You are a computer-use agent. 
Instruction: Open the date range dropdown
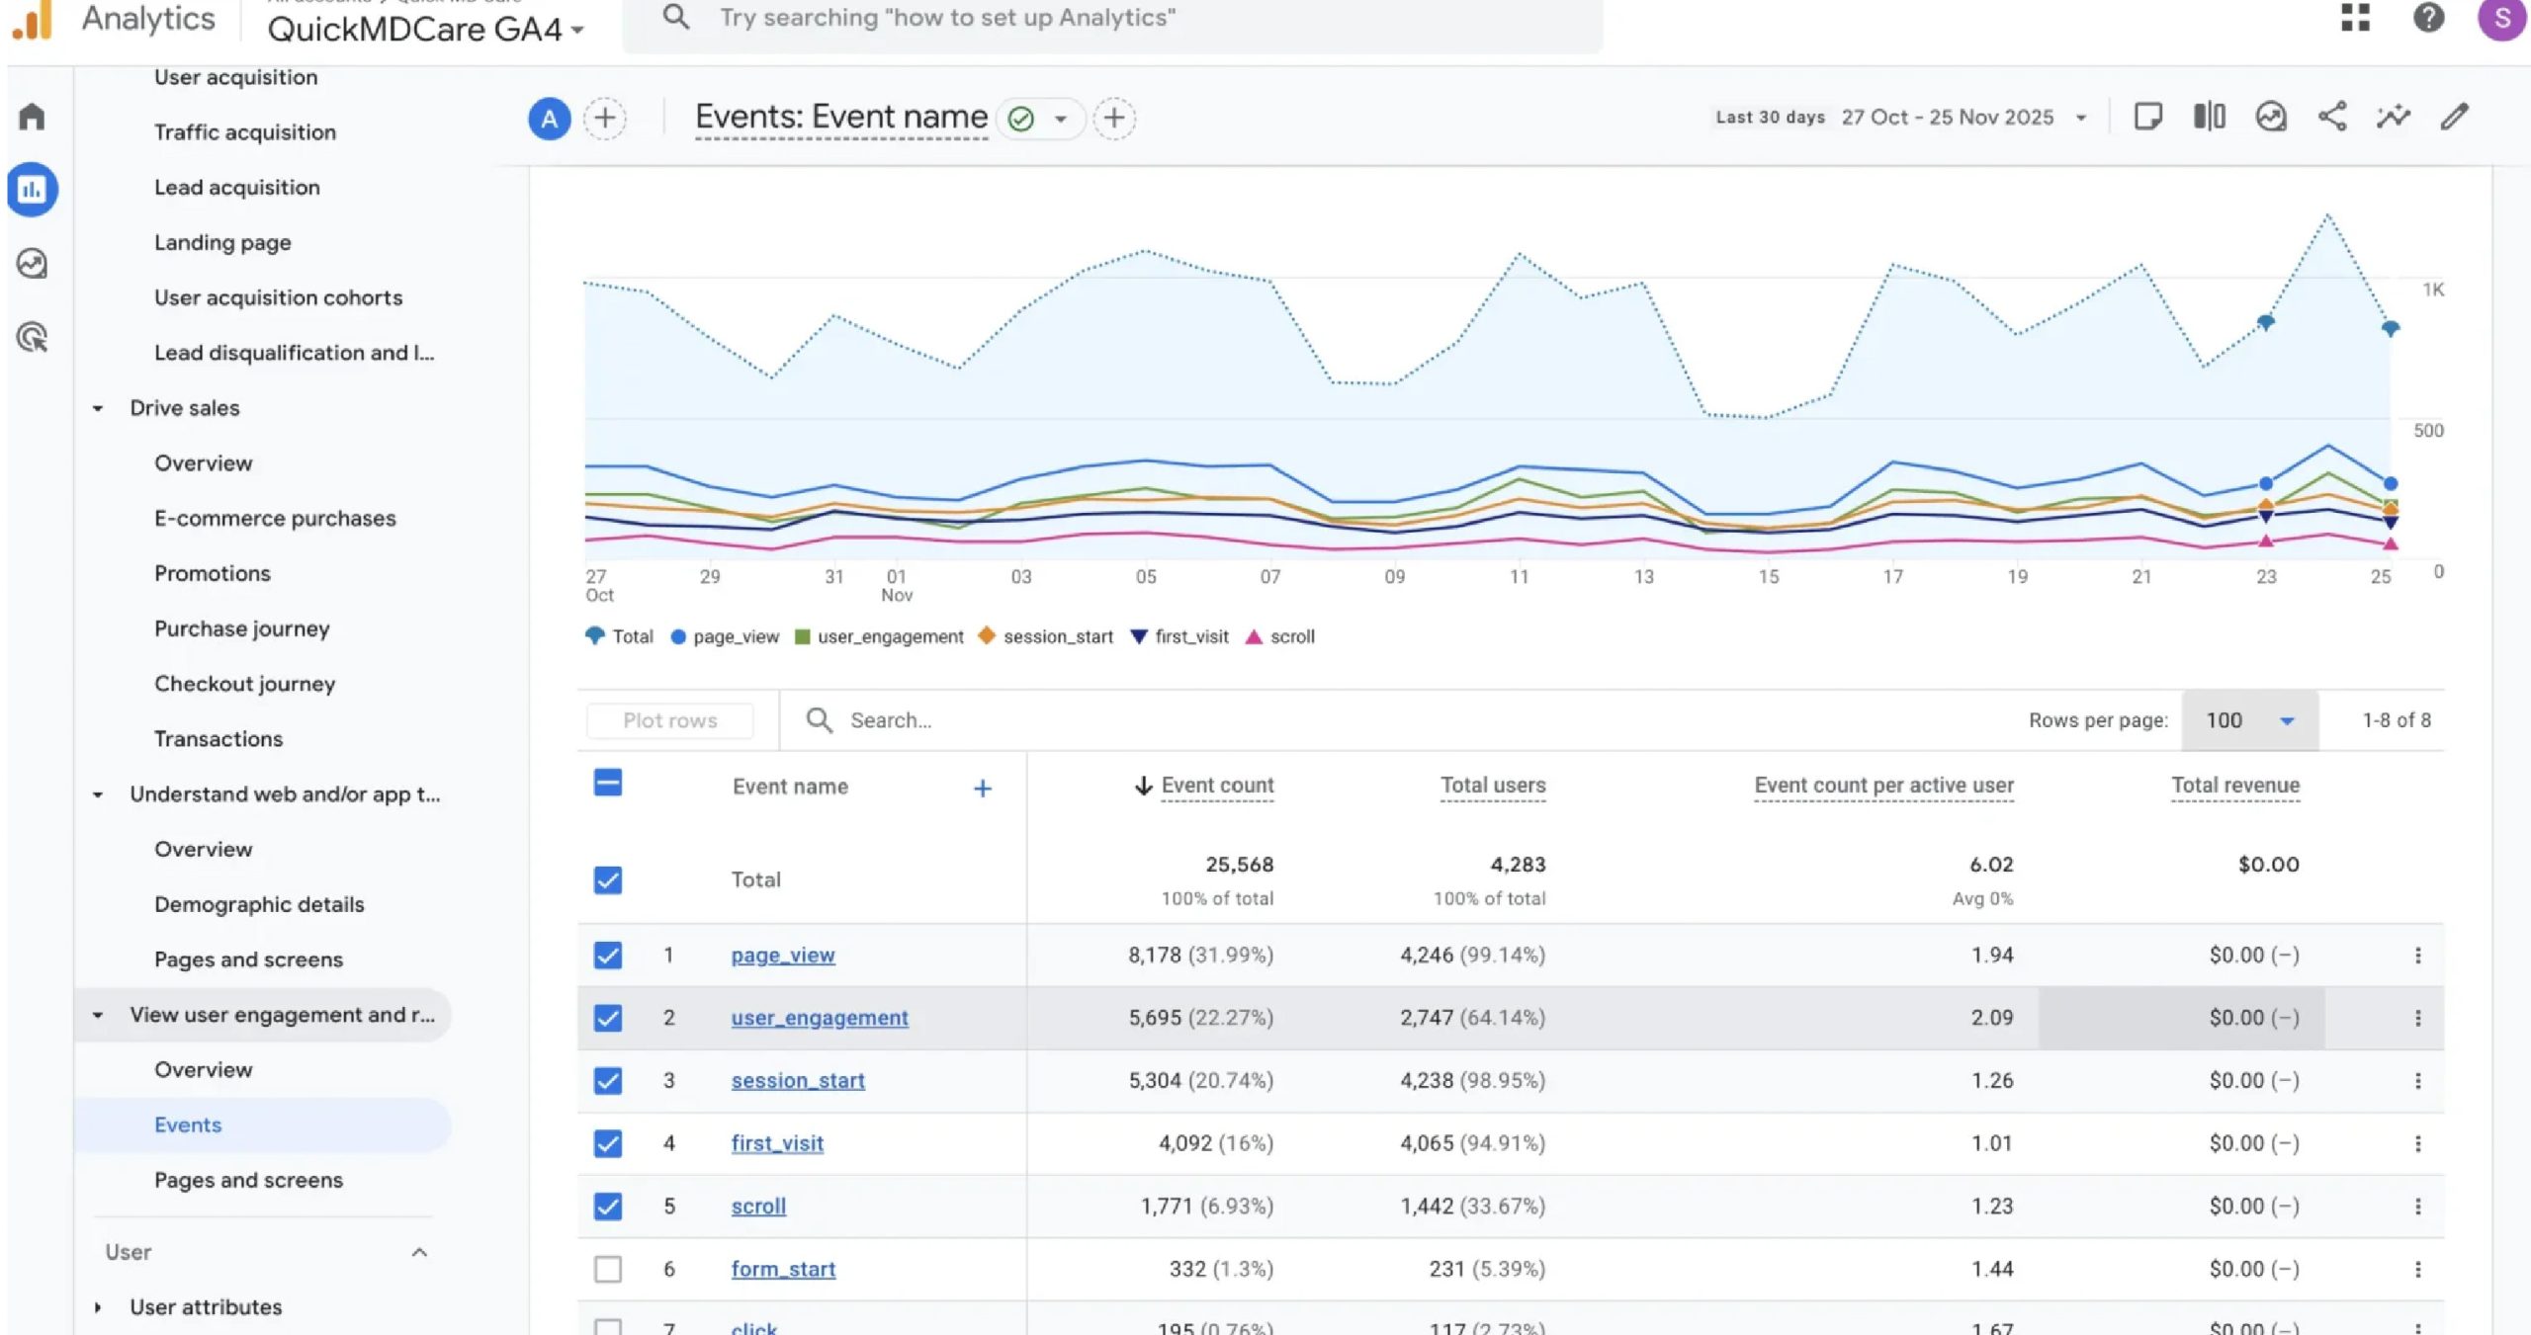(2080, 118)
